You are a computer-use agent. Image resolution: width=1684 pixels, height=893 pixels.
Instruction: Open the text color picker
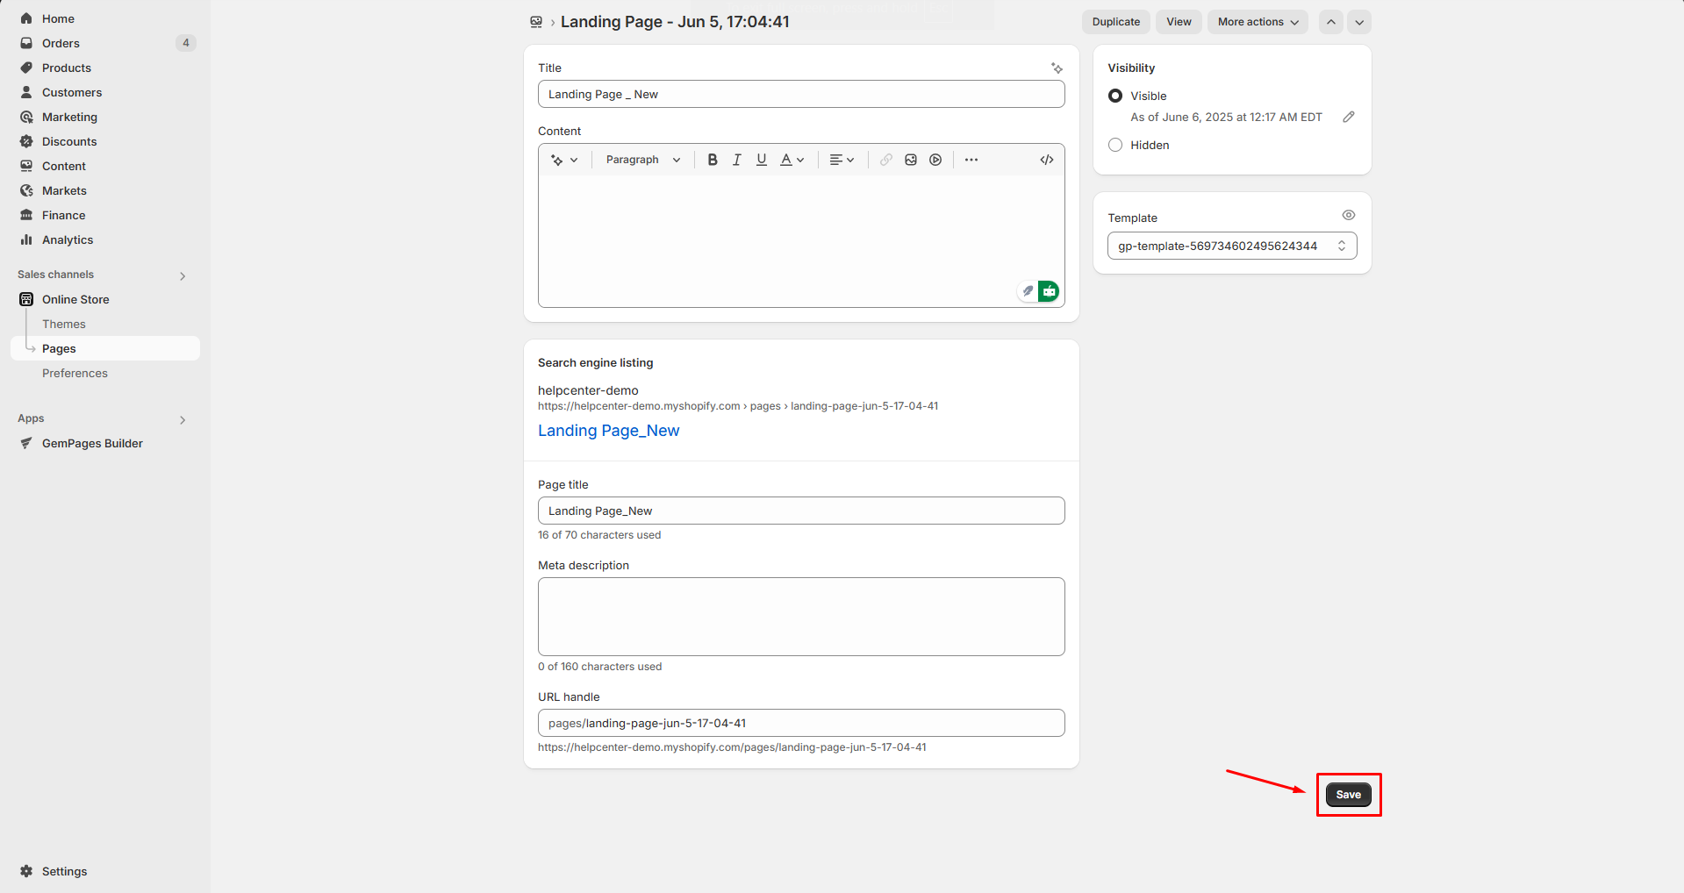tap(792, 160)
